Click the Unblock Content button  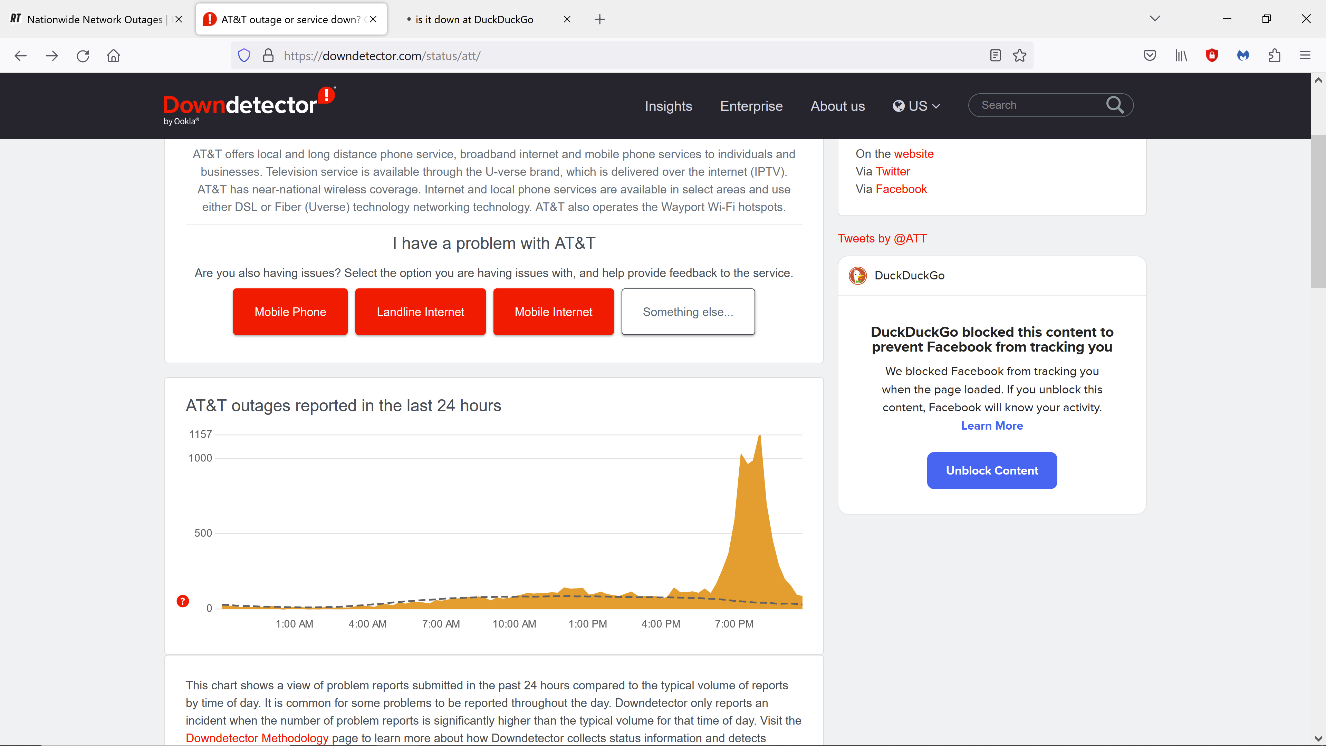[x=991, y=470]
